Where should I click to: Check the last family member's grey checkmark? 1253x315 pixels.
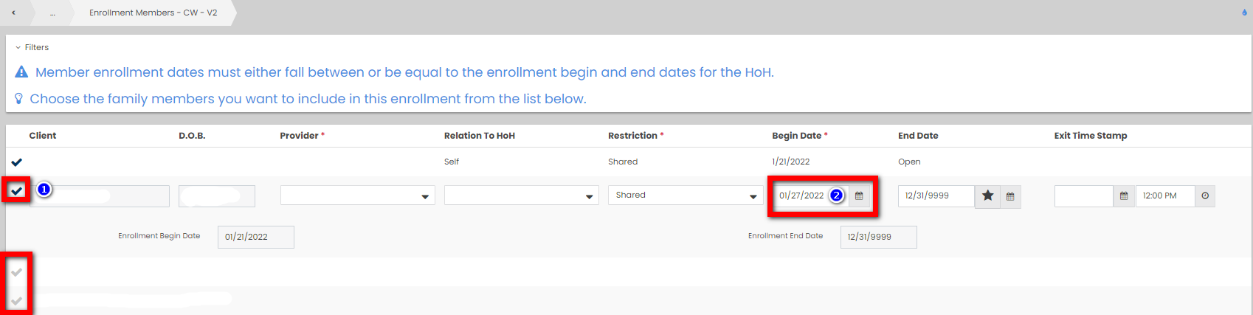[17, 300]
